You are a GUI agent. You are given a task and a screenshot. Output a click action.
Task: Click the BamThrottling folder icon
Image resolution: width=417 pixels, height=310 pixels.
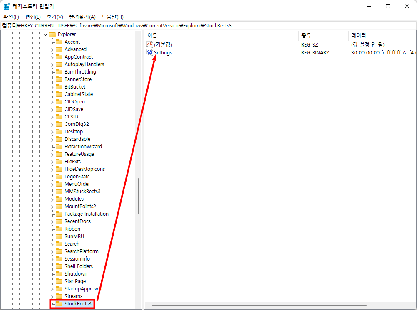pyautogui.click(x=59, y=71)
